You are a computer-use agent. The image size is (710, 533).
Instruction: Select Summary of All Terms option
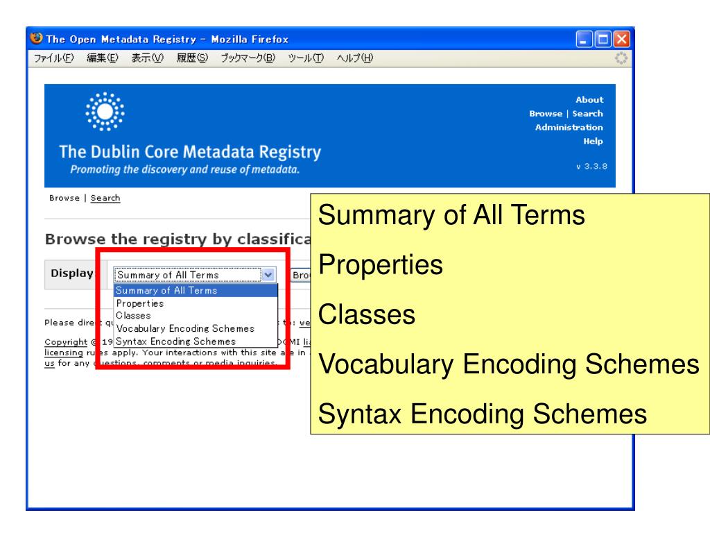click(196, 291)
